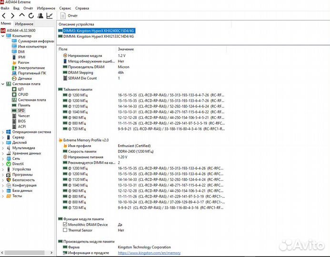Go back with the left arrow toolbar icon

[4, 16]
